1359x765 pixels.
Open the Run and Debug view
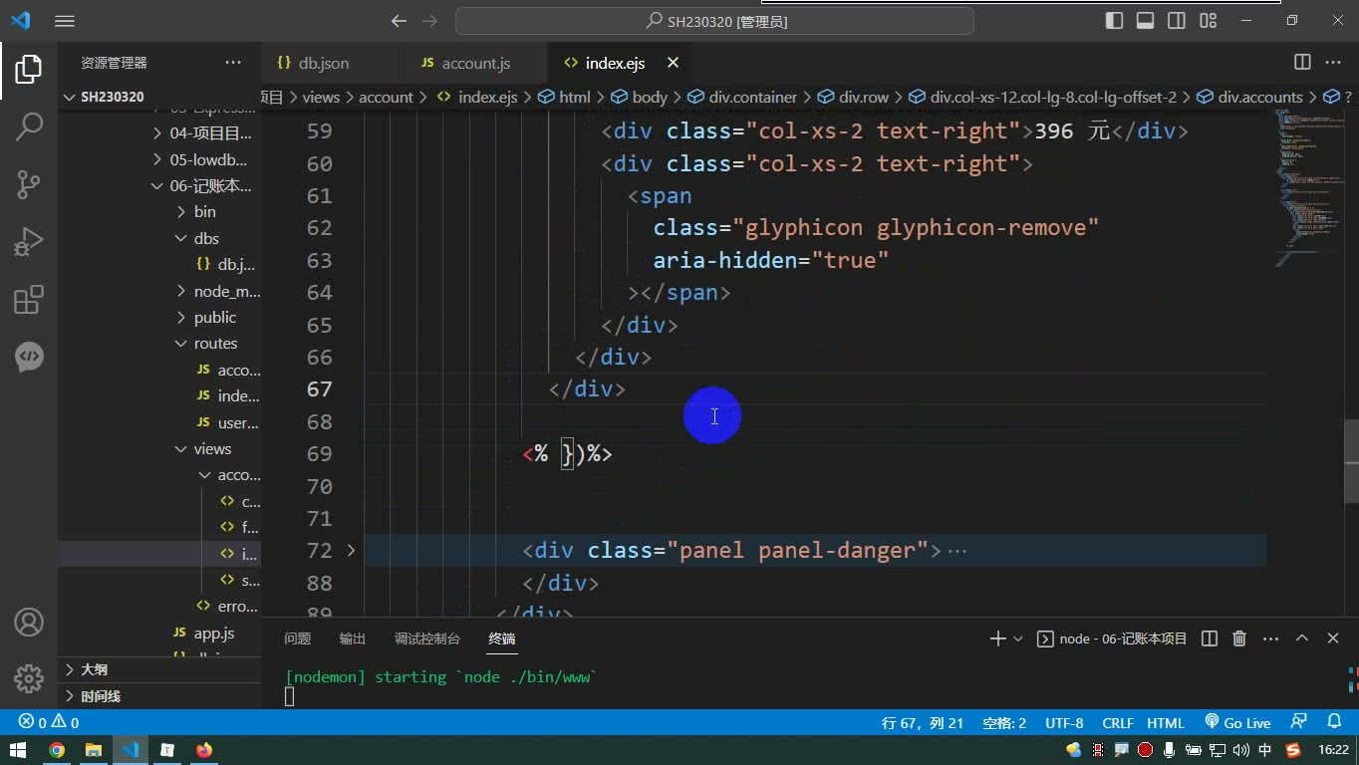pyautogui.click(x=29, y=242)
